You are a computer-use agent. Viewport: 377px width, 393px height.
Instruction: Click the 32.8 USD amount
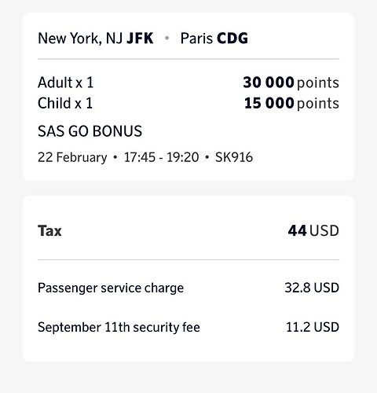(312, 288)
